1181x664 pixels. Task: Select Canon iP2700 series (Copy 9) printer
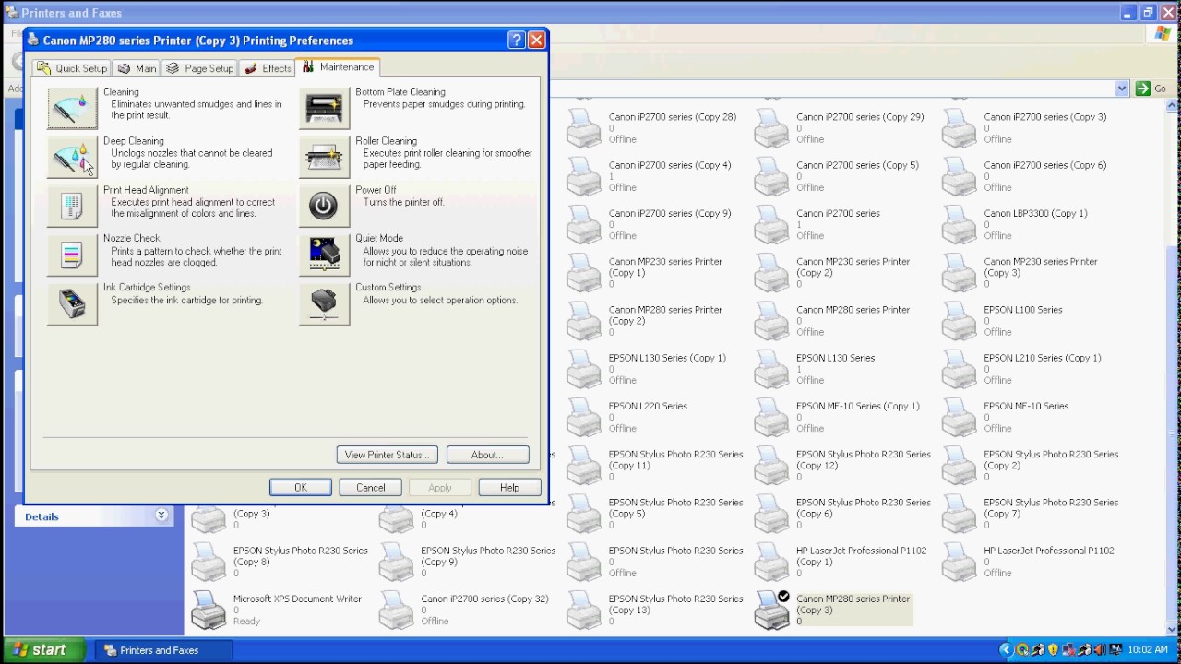pos(650,224)
